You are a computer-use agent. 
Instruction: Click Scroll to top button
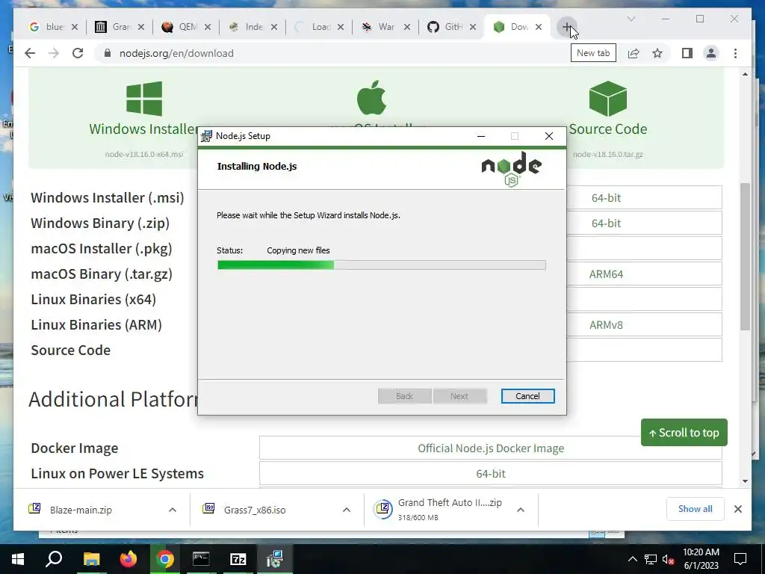(x=684, y=433)
